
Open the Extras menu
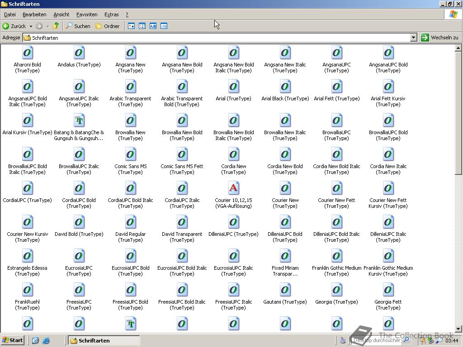coord(111,14)
